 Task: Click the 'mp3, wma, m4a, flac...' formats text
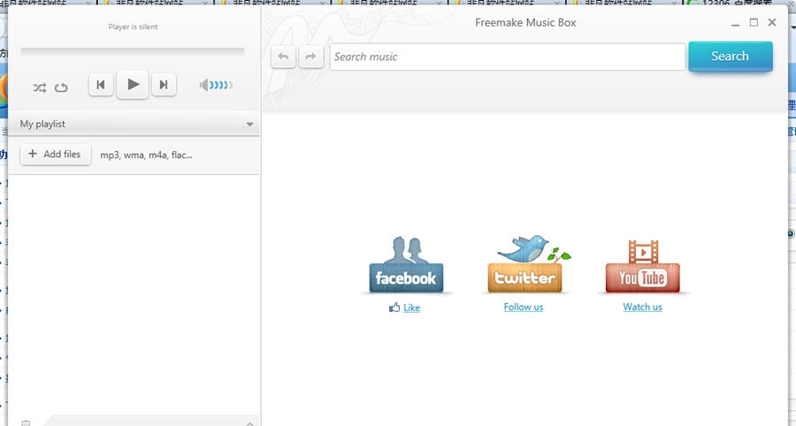point(146,156)
